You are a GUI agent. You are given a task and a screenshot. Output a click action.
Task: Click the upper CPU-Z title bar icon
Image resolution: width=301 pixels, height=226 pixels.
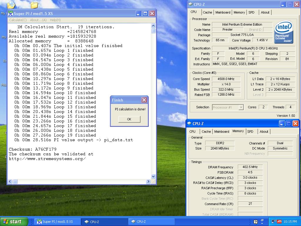190,4
